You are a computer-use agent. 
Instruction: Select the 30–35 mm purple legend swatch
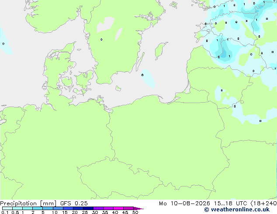[x=98, y=208]
